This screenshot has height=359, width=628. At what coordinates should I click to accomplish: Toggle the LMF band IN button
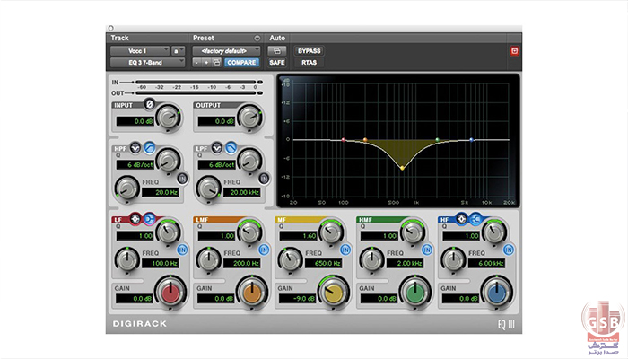pyautogui.click(x=263, y=248)
